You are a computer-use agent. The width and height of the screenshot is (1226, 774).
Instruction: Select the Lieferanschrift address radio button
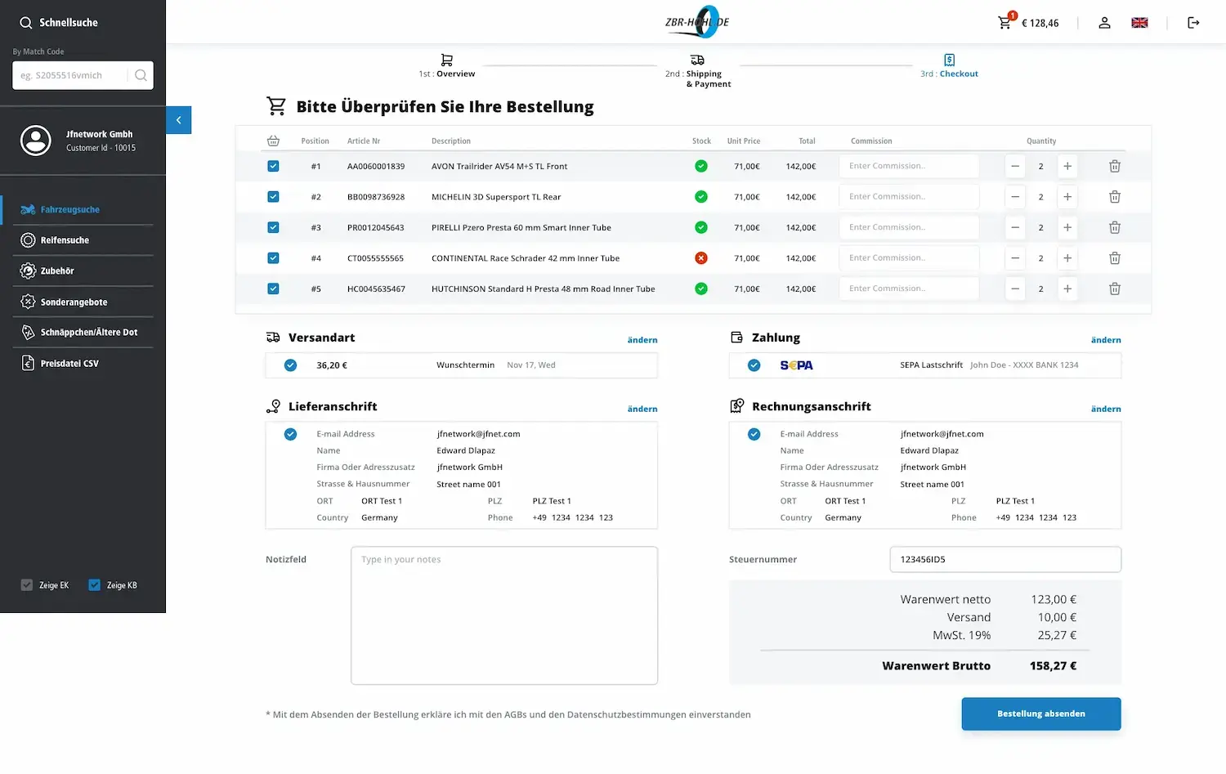tap(290, 434)
